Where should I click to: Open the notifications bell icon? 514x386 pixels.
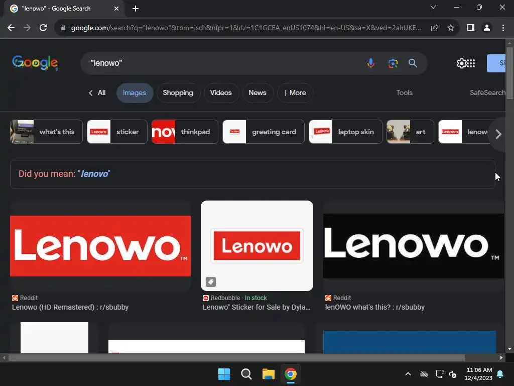click(x=500, y=374)
